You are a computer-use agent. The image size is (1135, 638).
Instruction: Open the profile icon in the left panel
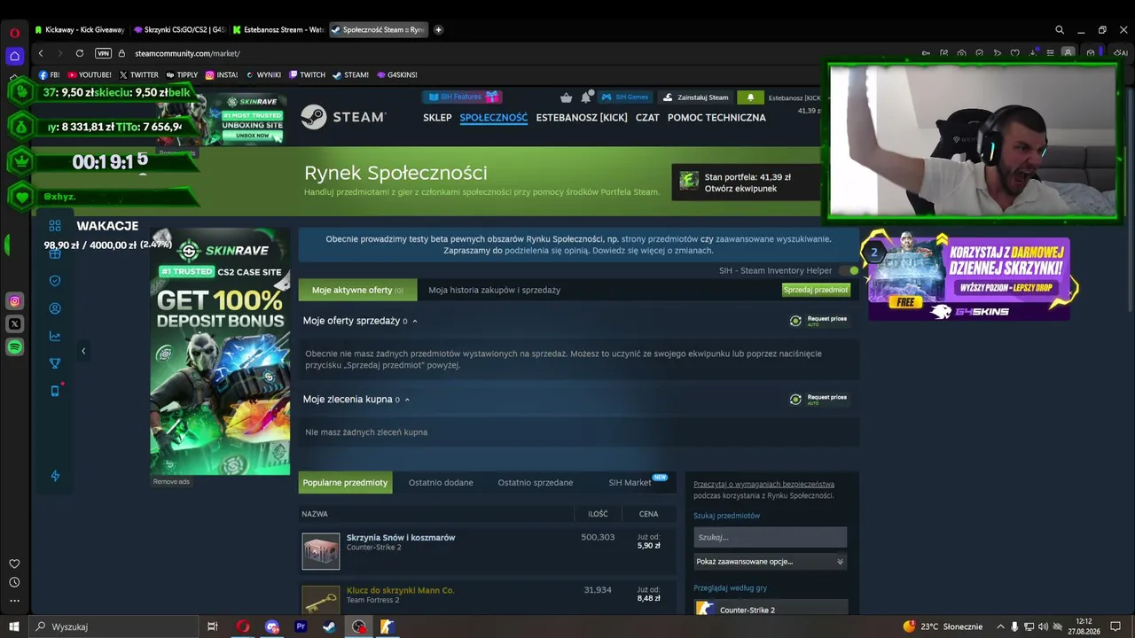coord(55,308)
